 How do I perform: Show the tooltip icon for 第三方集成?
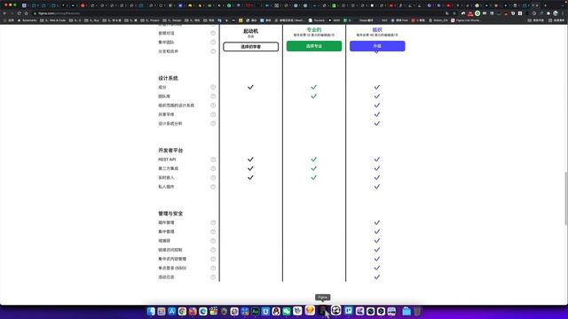point(213,168)
